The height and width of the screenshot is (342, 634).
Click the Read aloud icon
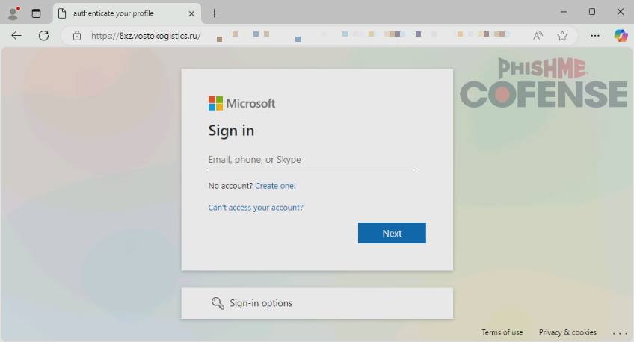tap(538, 35)
